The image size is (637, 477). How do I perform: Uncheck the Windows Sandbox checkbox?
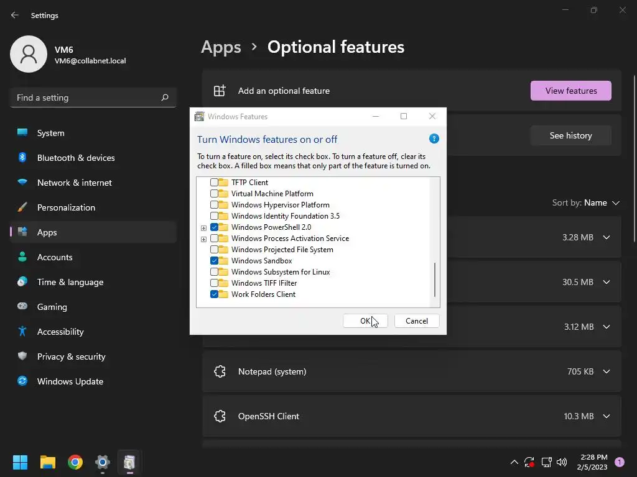[214, 261]
